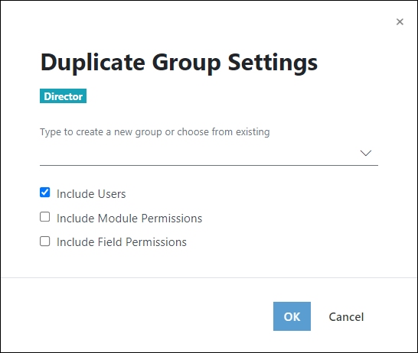Click the 'Duplicate Group Settings' heading
The height and width of the screenshot is (353, 418).
tap(179, 63)
